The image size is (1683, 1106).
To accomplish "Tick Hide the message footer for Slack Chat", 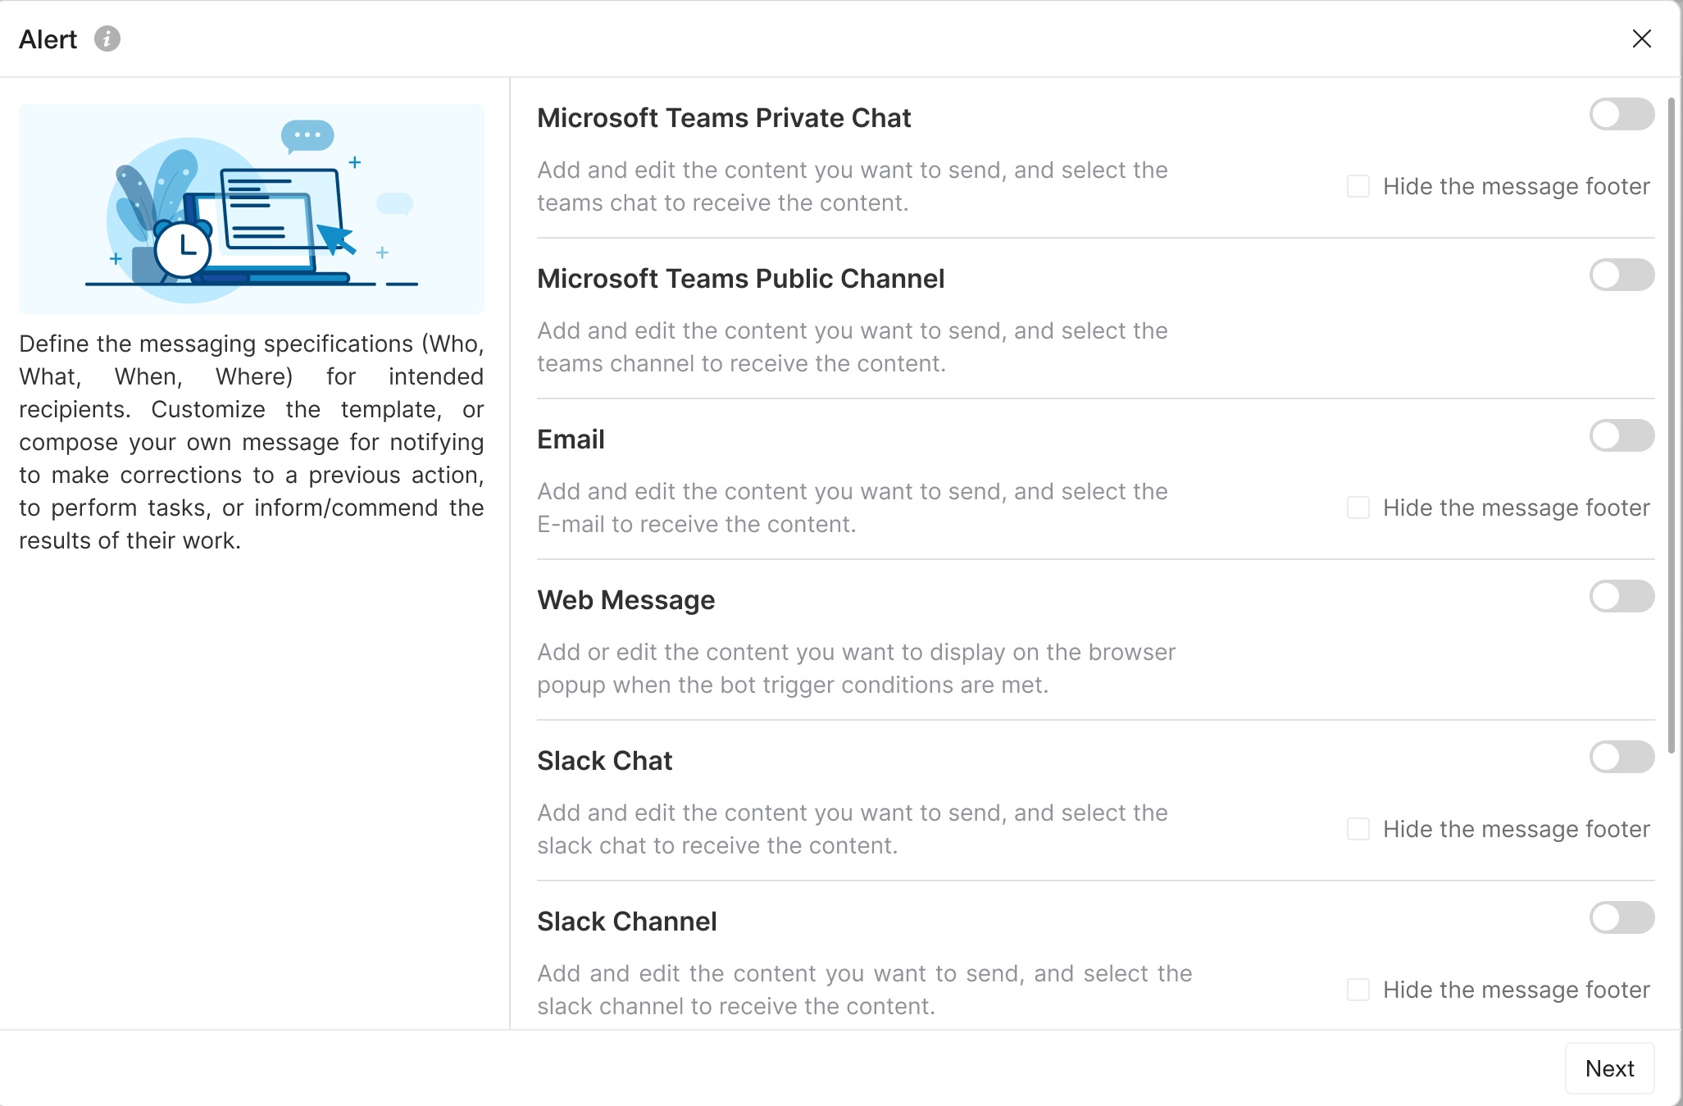I will click(x=1358, y=829).
